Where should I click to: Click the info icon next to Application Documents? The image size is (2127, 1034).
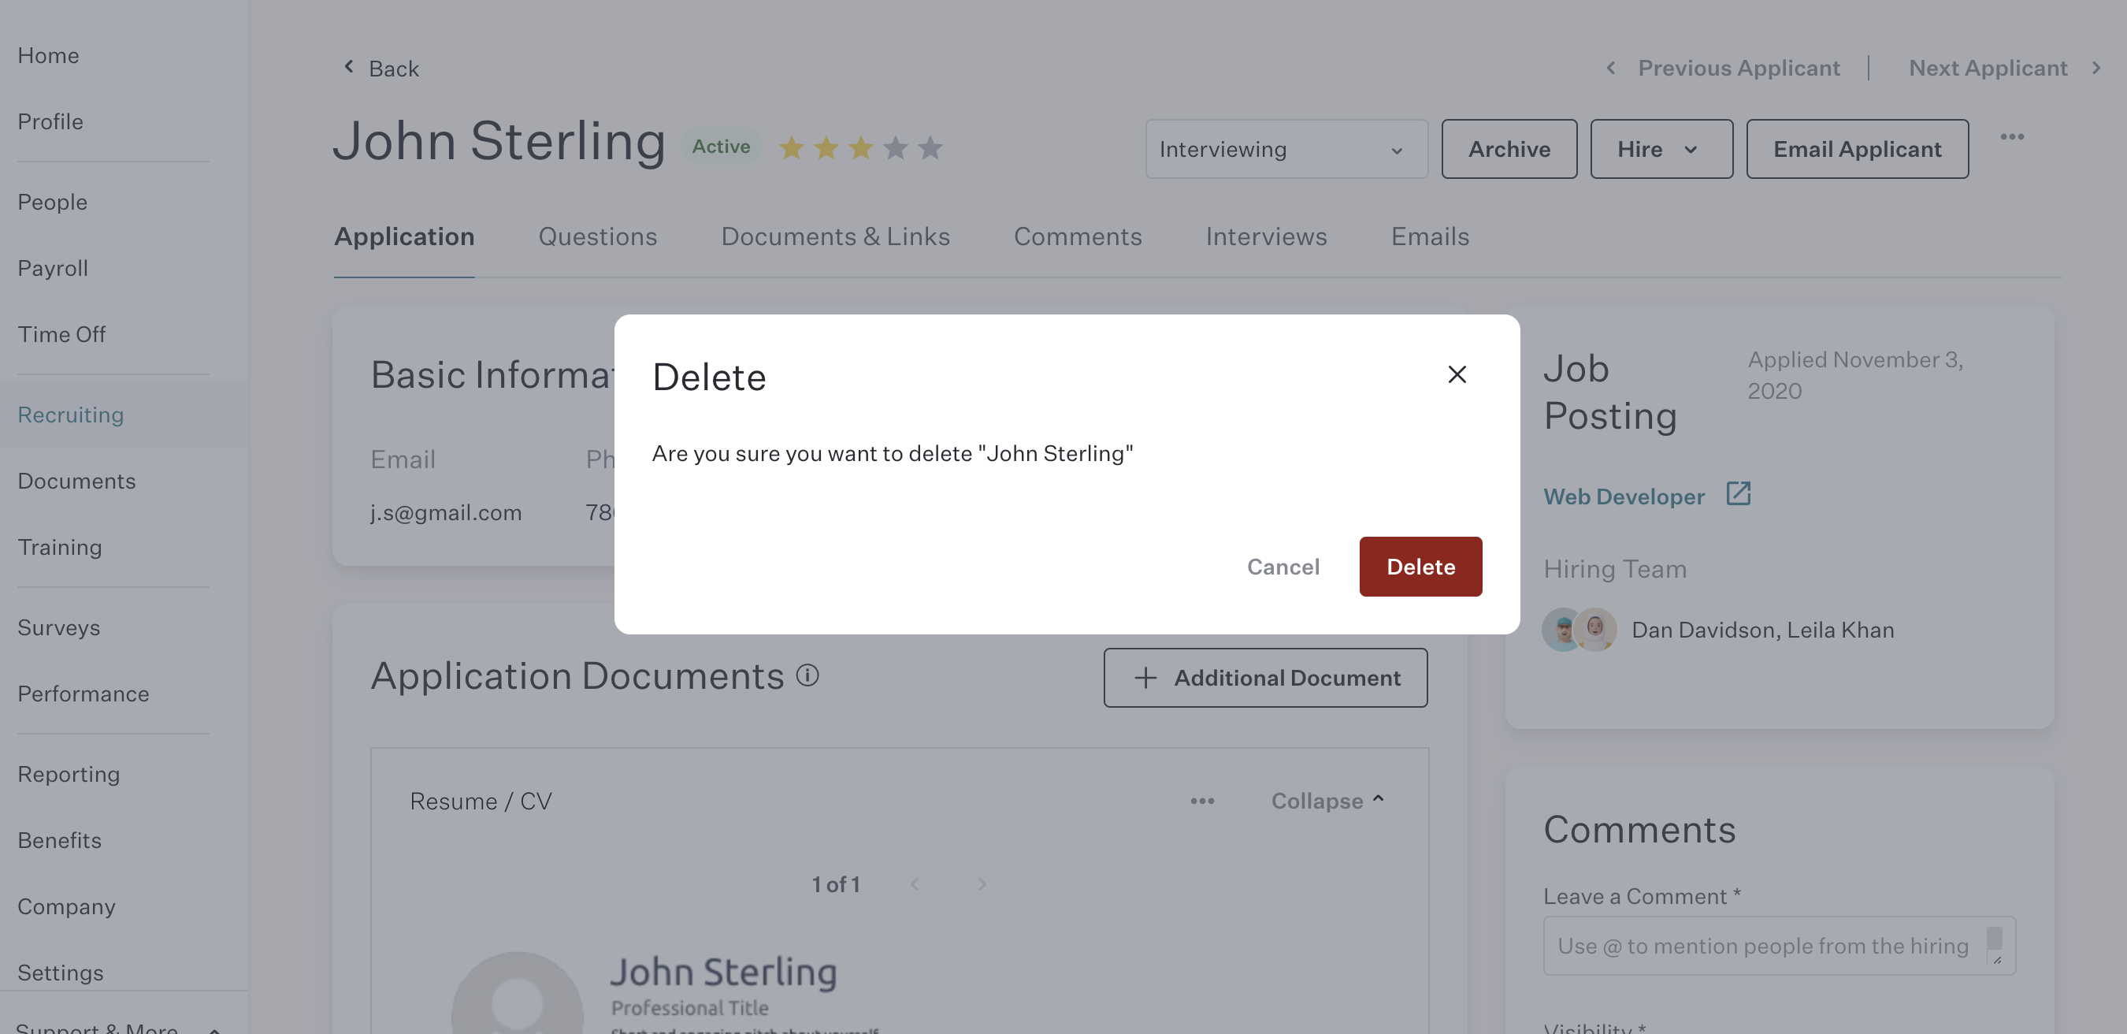807,675
